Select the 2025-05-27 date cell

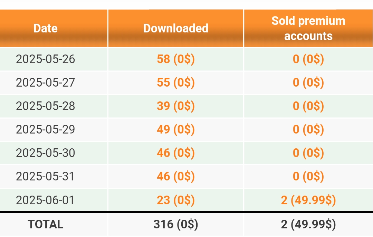click(46, 82)
